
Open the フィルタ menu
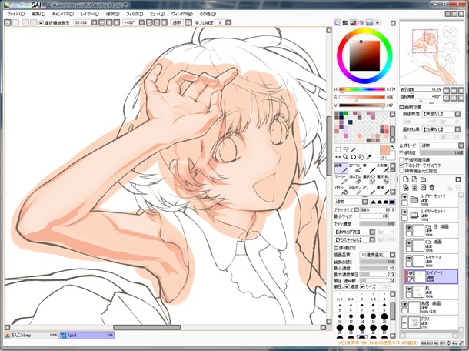(134, 14)
